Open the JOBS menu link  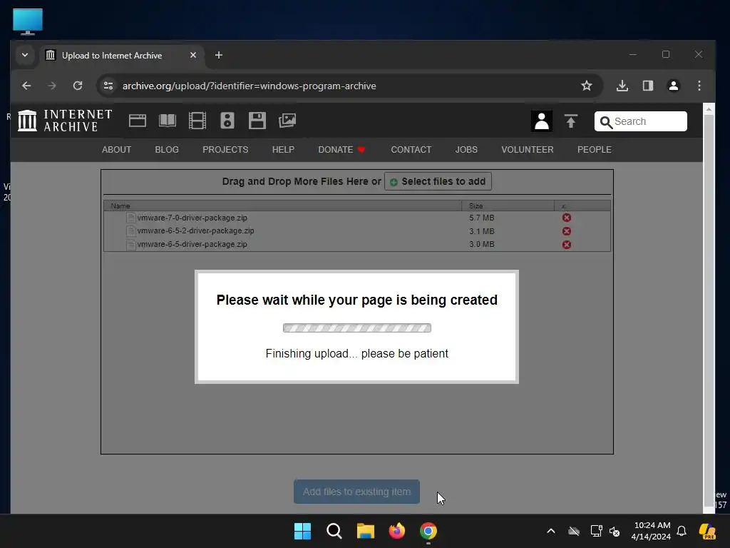tap(466, 150)
